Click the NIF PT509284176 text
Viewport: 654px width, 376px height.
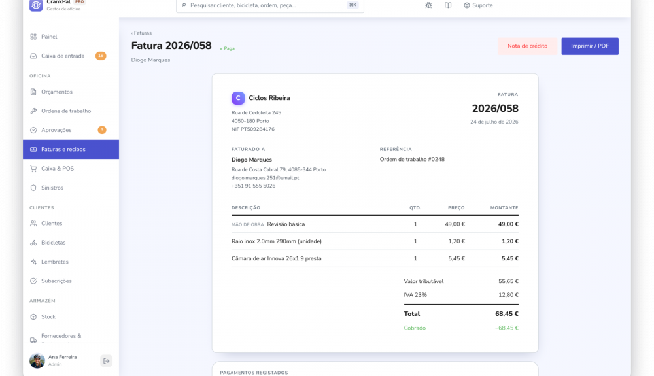pos(253,129)
